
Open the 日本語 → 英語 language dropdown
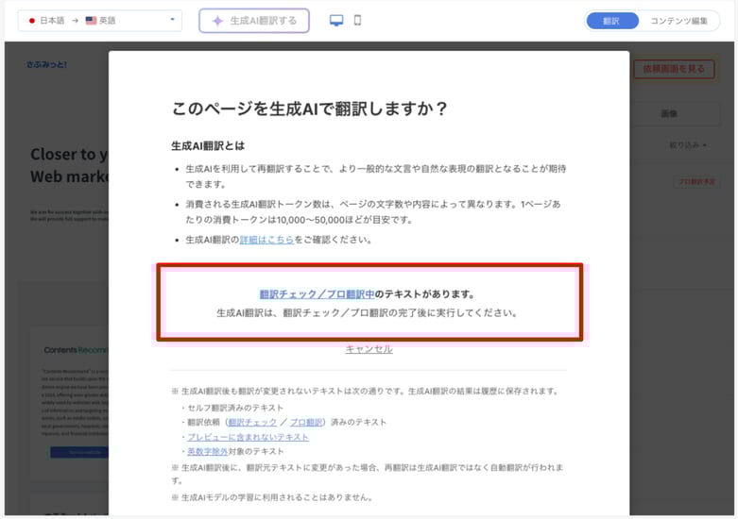[x=99, y=20]
